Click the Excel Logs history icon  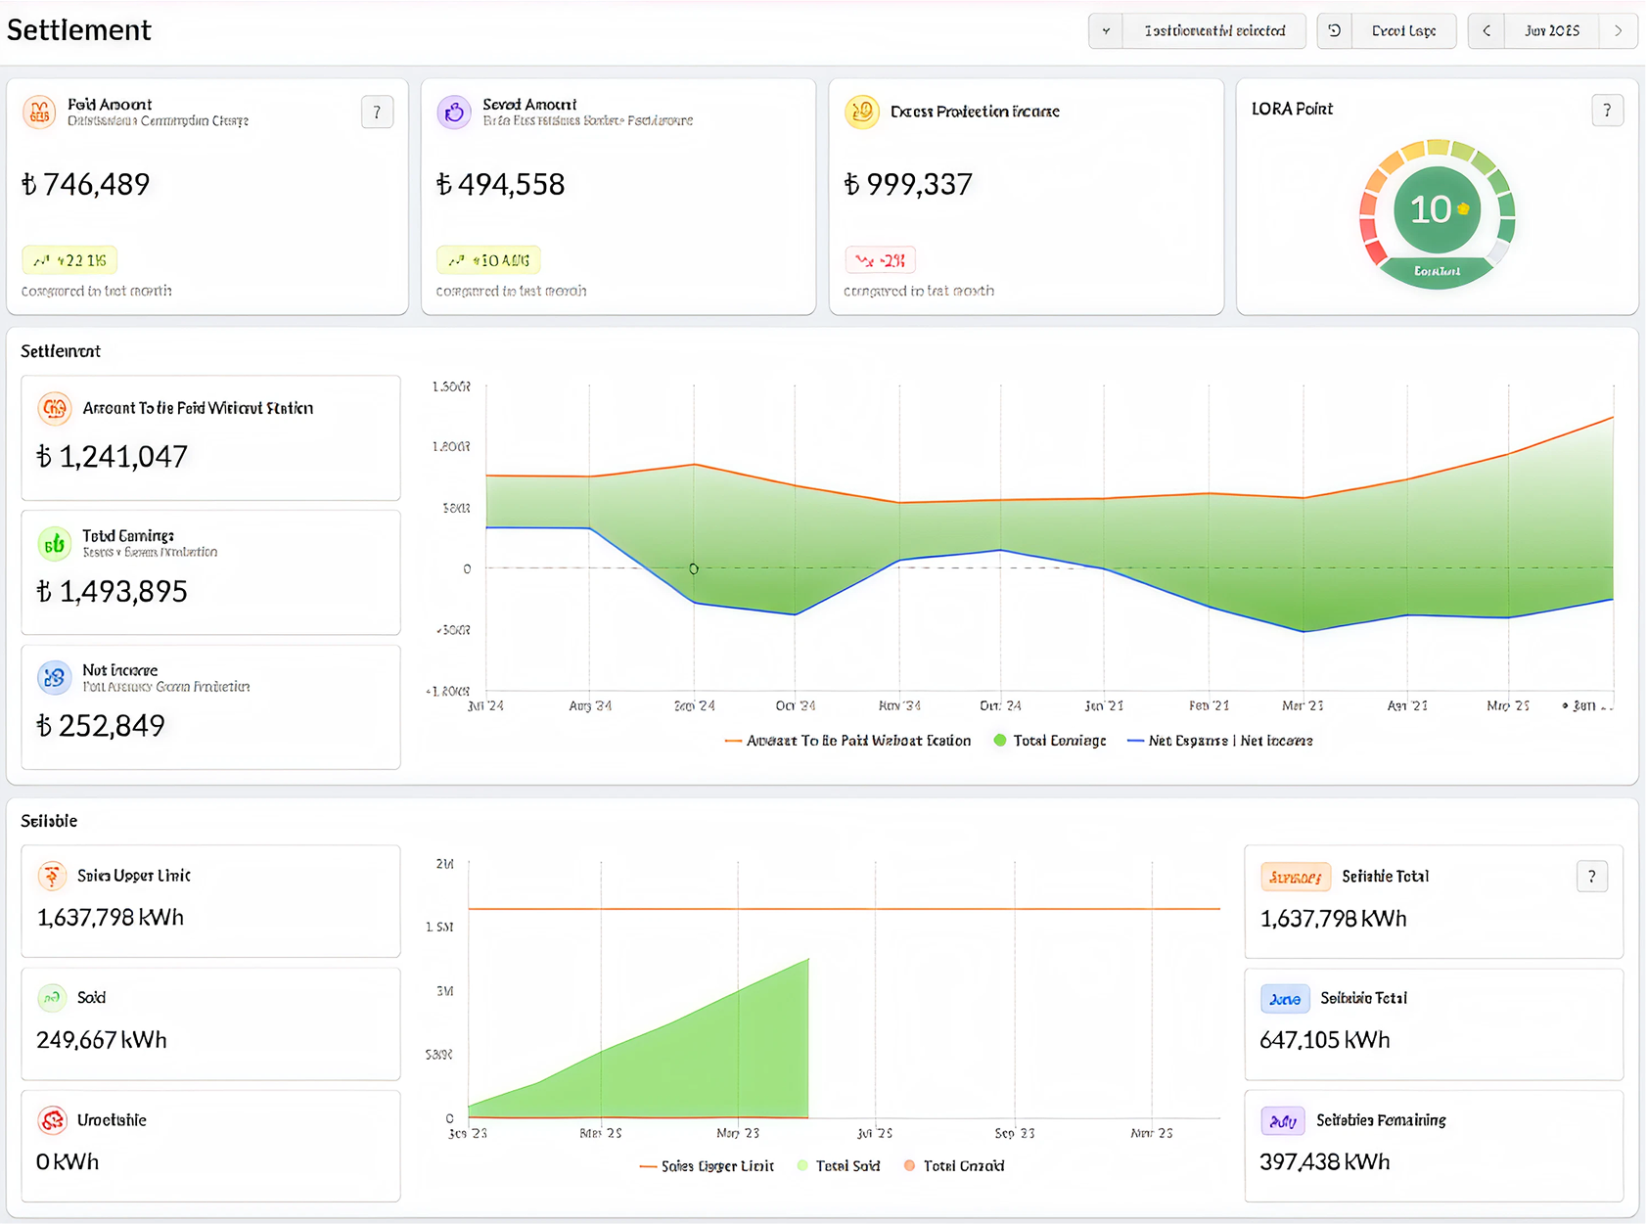(x=1334, y=31)
